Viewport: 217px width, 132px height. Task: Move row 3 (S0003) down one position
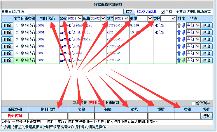(183, 39)
